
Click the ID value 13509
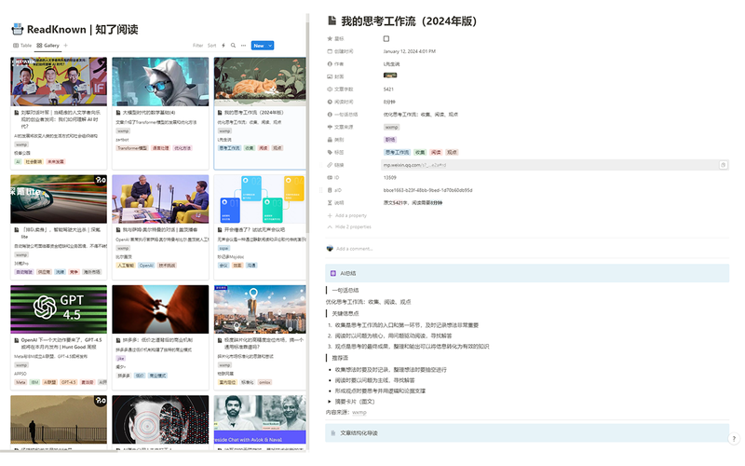point(389,177)
